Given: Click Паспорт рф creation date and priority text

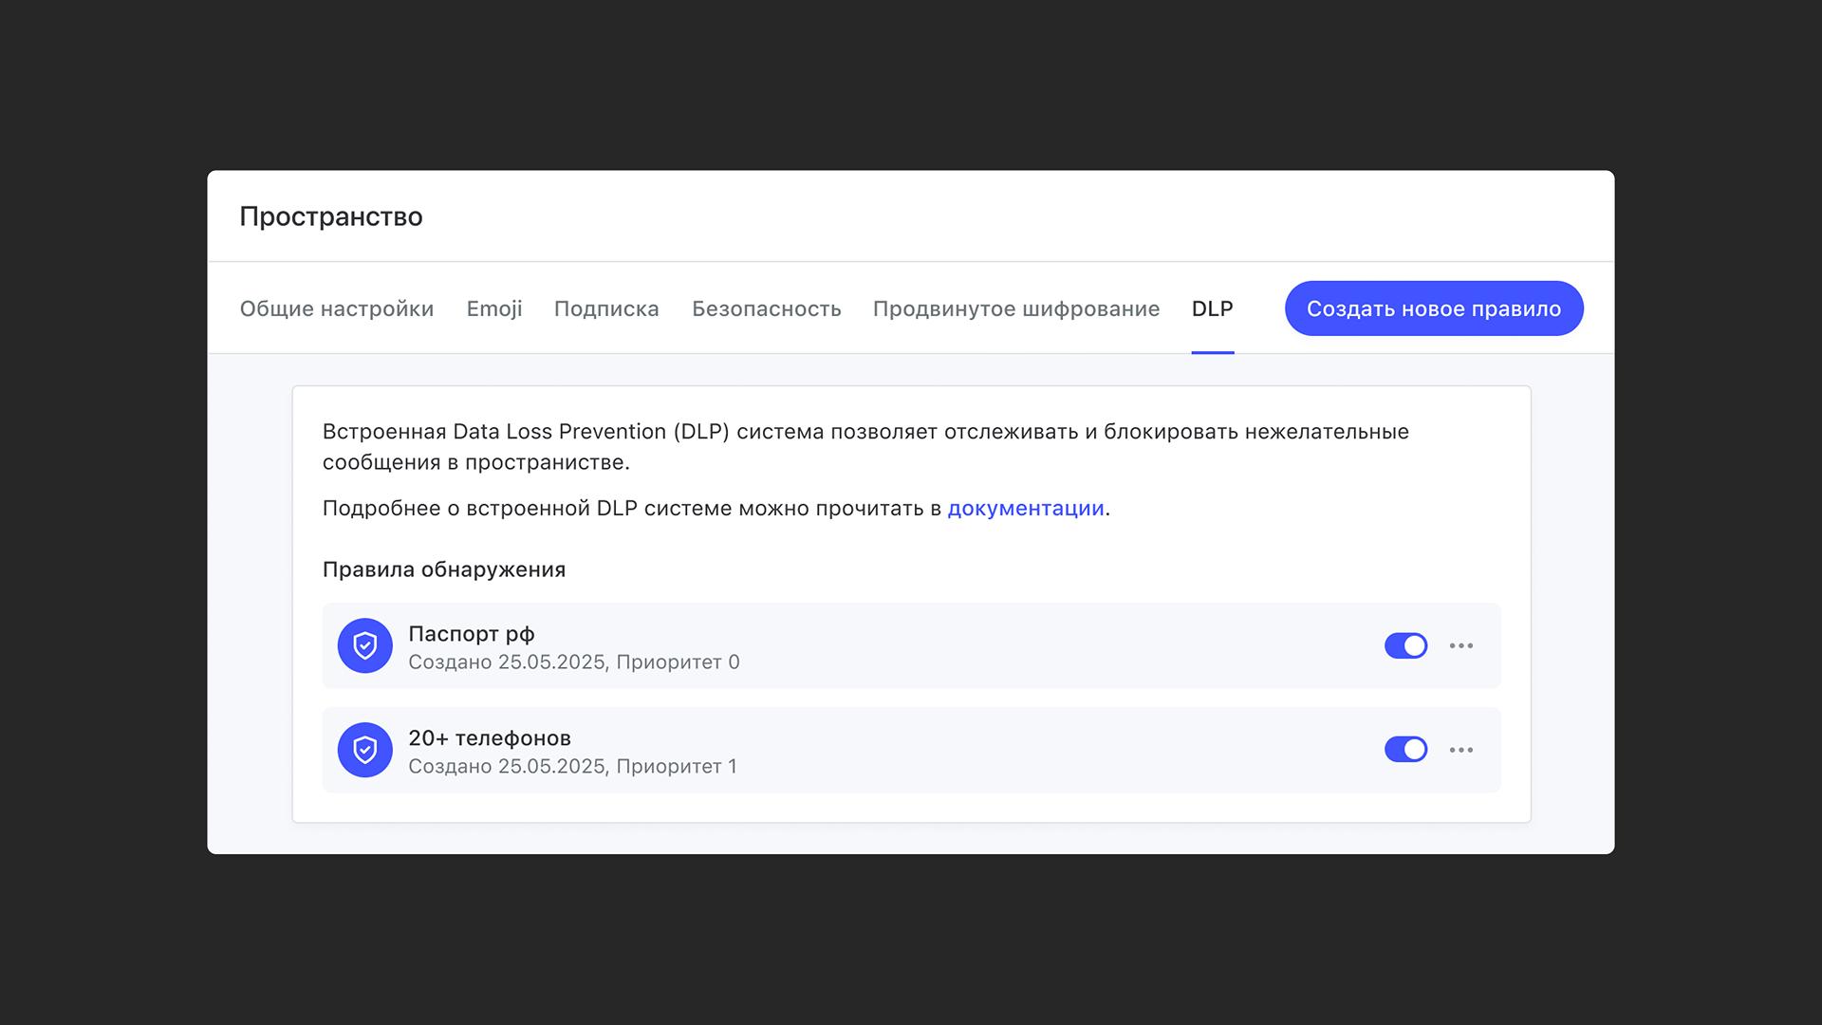Looking at the screenshot, I should 573,662.
